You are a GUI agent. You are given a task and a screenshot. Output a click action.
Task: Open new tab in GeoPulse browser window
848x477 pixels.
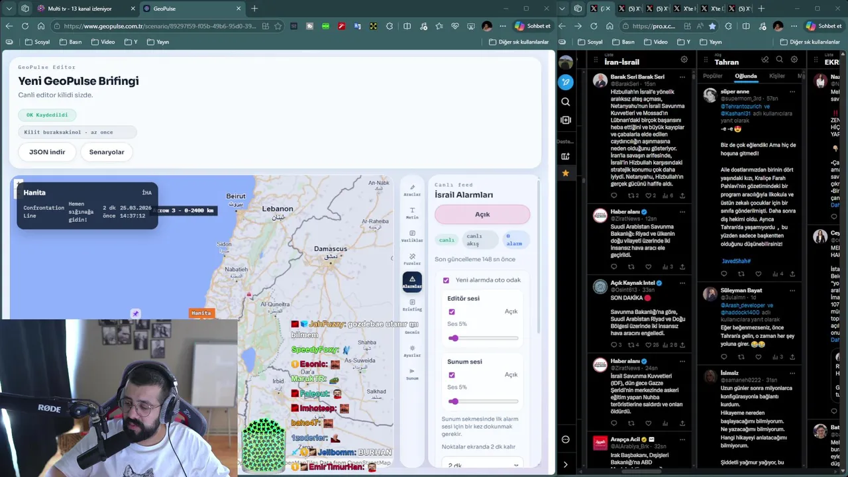click(x=254, y=9)
